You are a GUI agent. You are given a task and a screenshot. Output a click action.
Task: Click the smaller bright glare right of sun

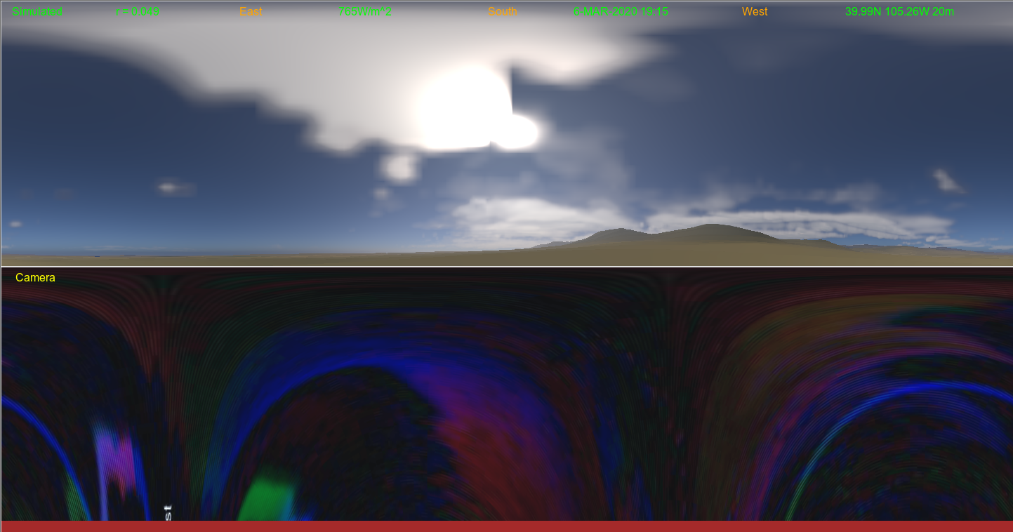[x=518, y=132]
